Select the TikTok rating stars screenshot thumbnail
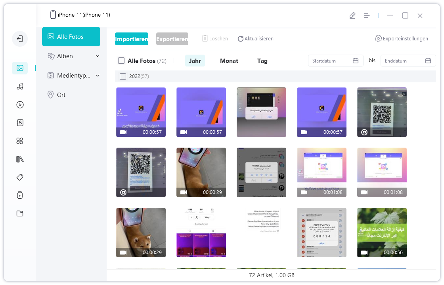444x285 pixels. pos(261,173)
